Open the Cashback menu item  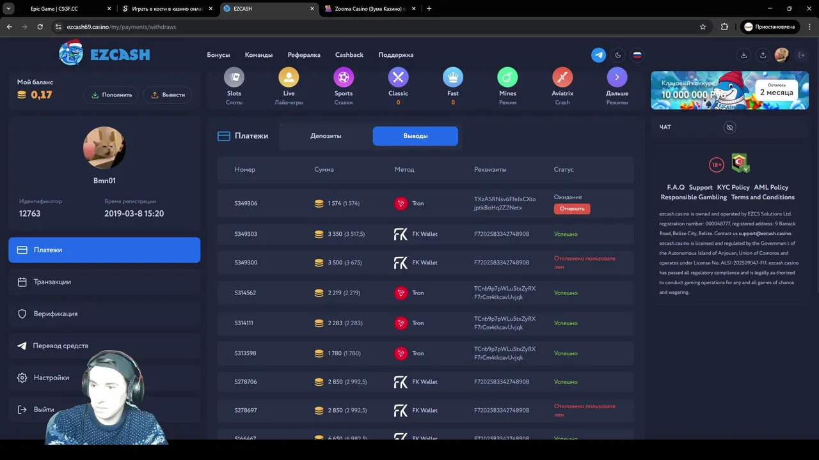pyautogui.click(x=349, y=55)
